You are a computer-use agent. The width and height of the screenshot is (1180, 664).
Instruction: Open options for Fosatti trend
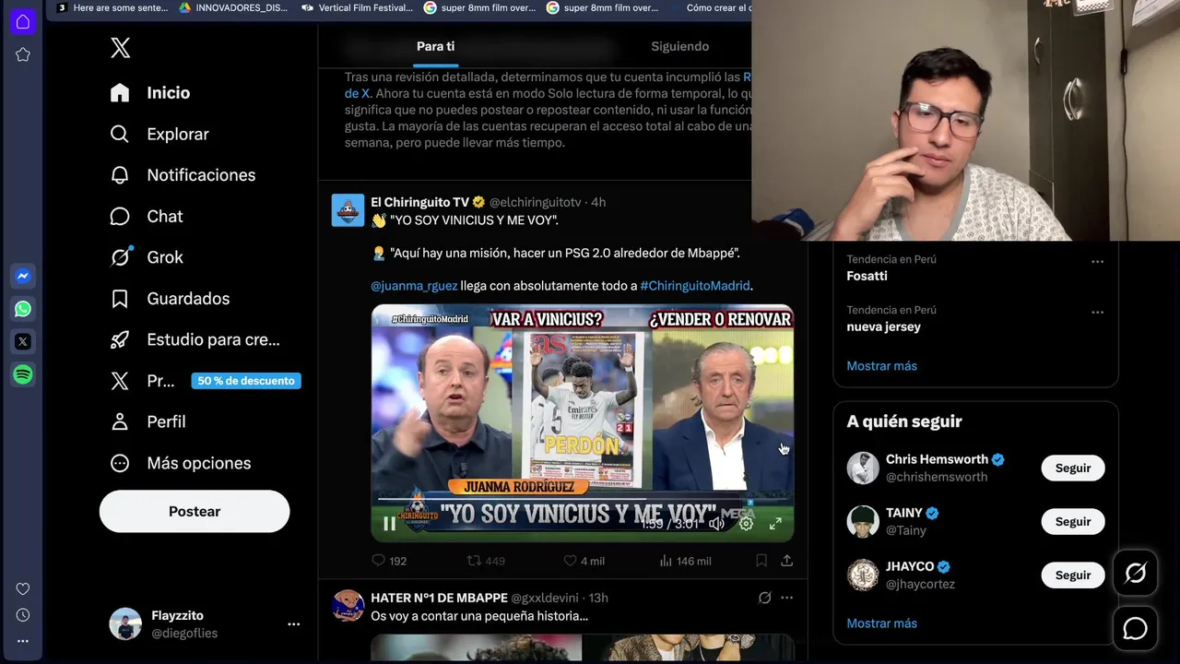pyautogui.click(x=1097, y=262)
